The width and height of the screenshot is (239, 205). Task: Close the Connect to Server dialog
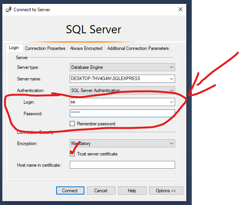point(180,9)
